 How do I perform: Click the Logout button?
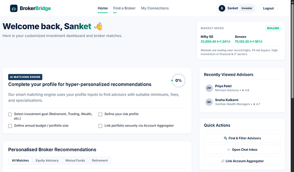click(x=268, y=8)
